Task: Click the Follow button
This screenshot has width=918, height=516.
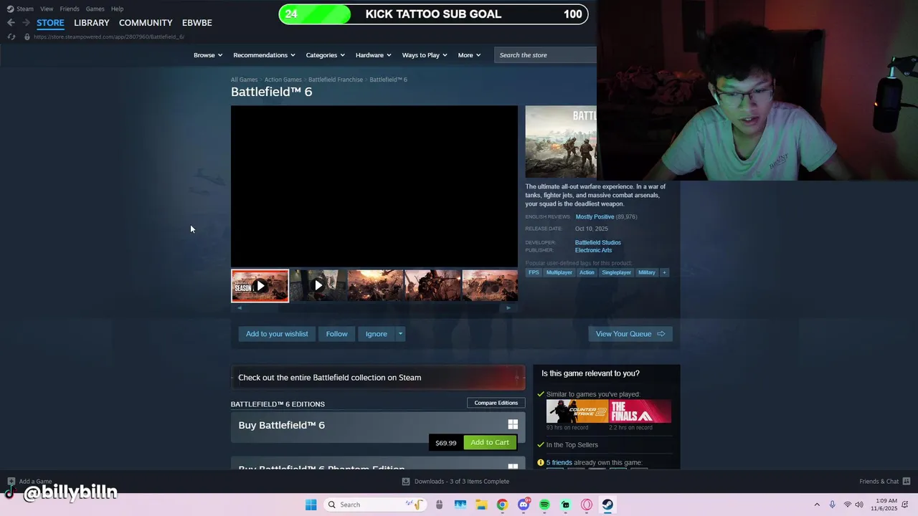Action: tap(336, 334)
